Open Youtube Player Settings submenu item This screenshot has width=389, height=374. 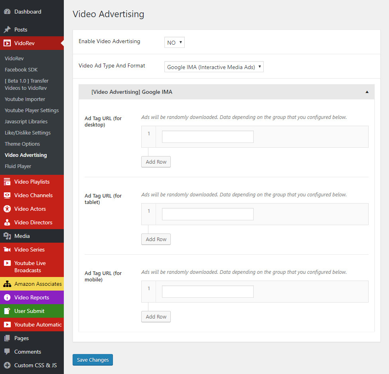pos(32,111)
